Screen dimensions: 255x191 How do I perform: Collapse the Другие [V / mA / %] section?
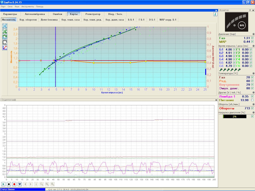253,92
